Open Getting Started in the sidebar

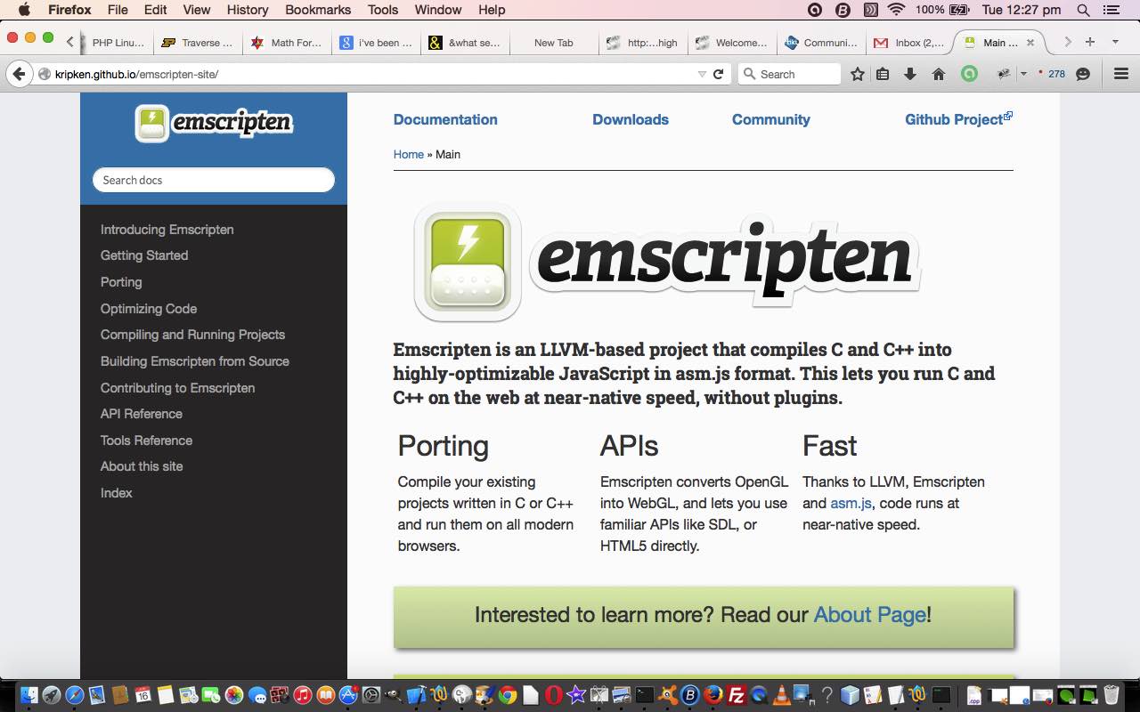click(x=144, y=255)
